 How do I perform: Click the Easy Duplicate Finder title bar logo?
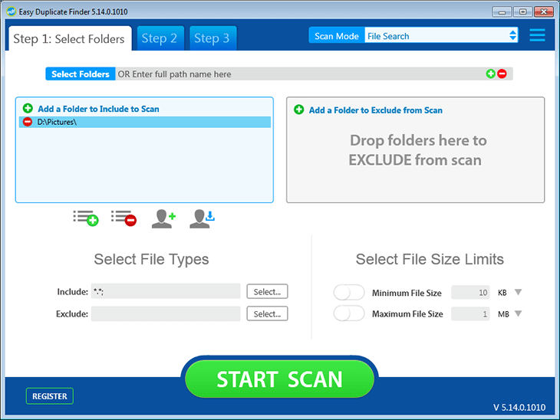(12, 11)
